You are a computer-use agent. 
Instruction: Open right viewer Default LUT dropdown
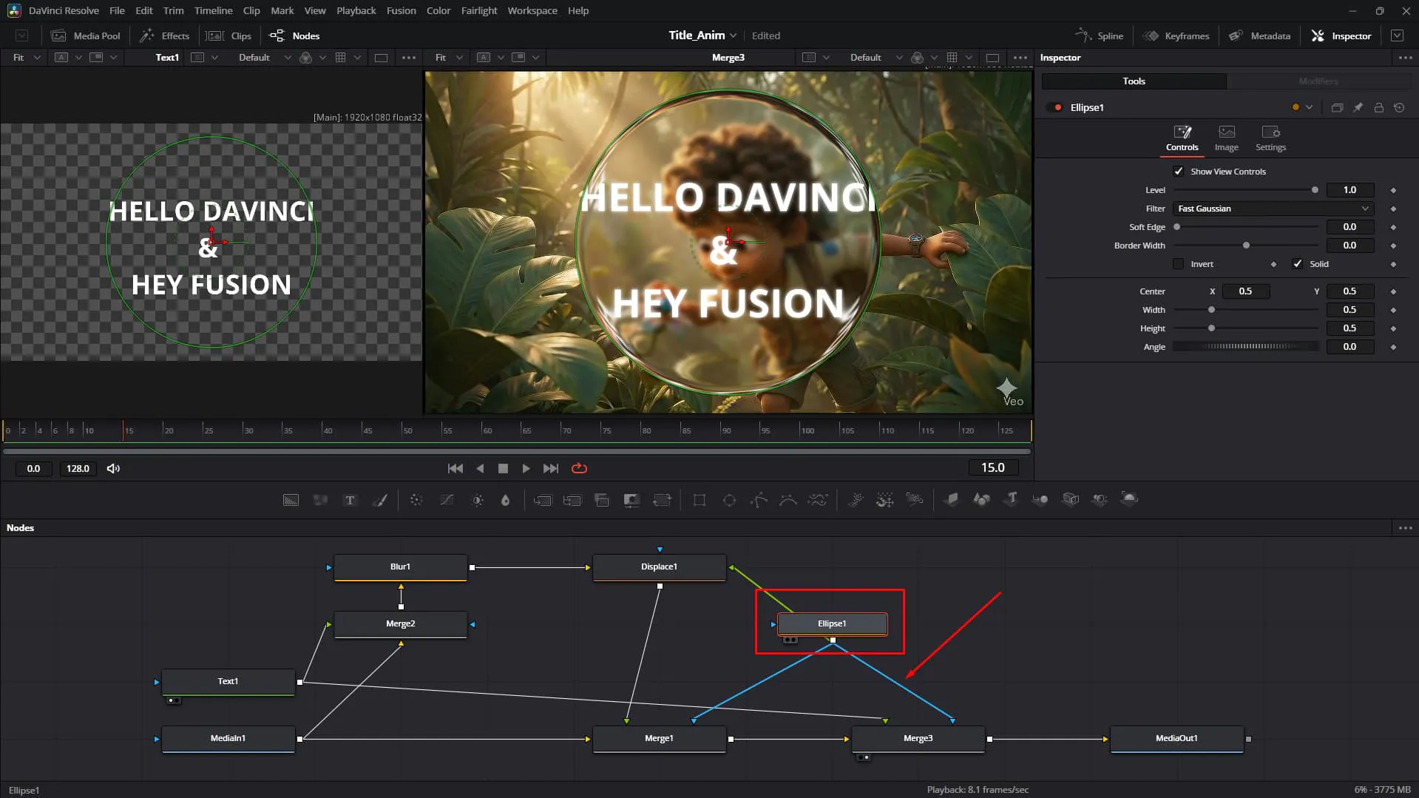(x=876, y=57)
